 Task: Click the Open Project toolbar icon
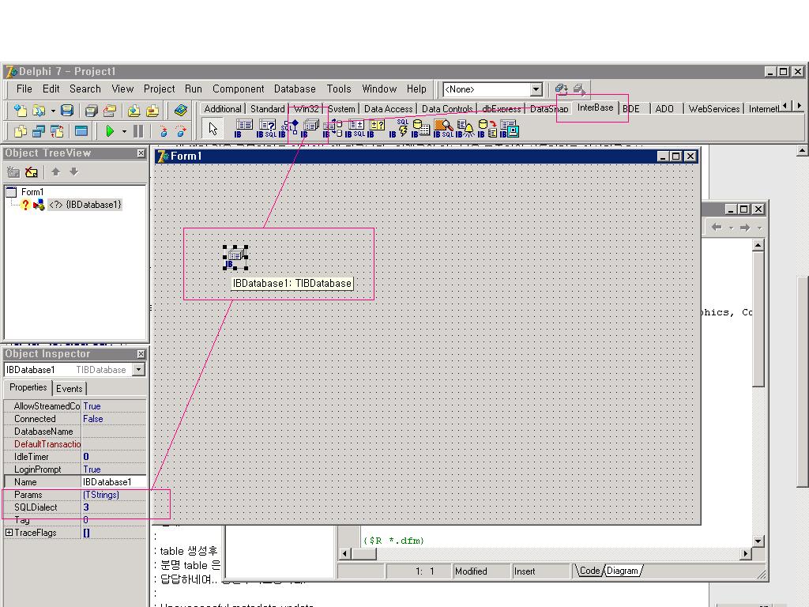tap(109, 111)
